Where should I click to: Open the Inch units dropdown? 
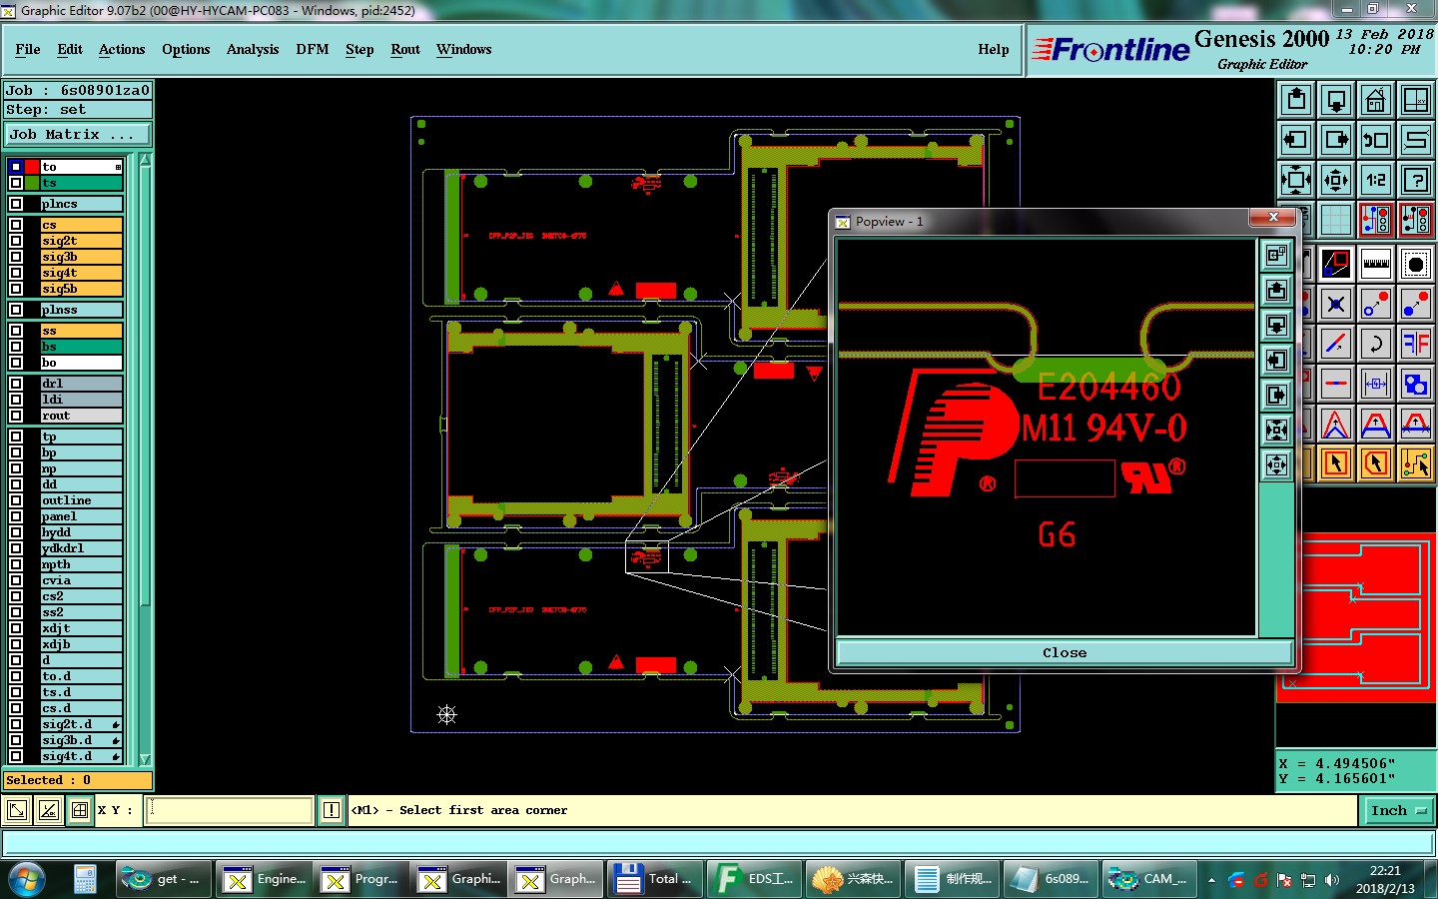tap(1397, 811)
